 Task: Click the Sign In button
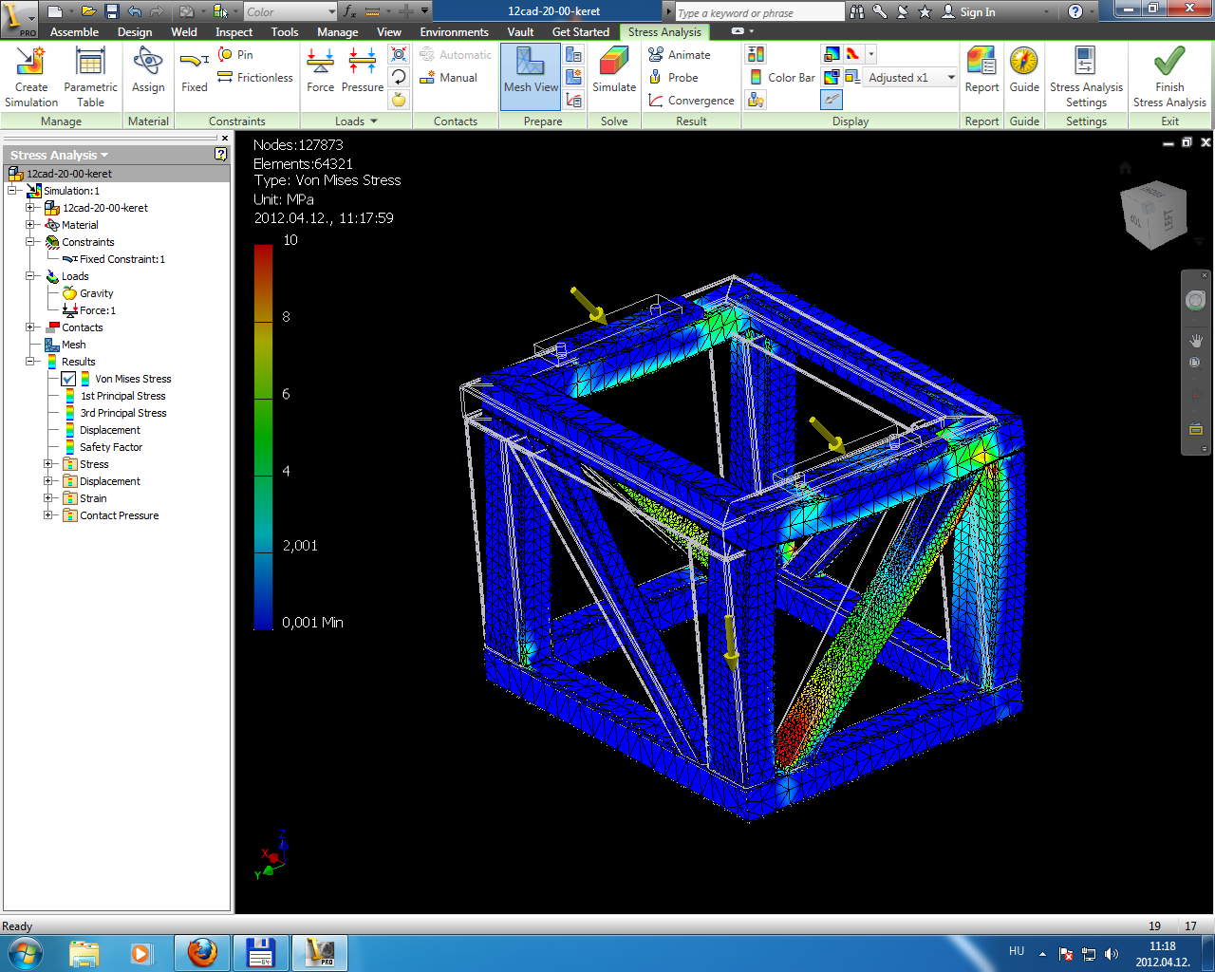(977, 12)
